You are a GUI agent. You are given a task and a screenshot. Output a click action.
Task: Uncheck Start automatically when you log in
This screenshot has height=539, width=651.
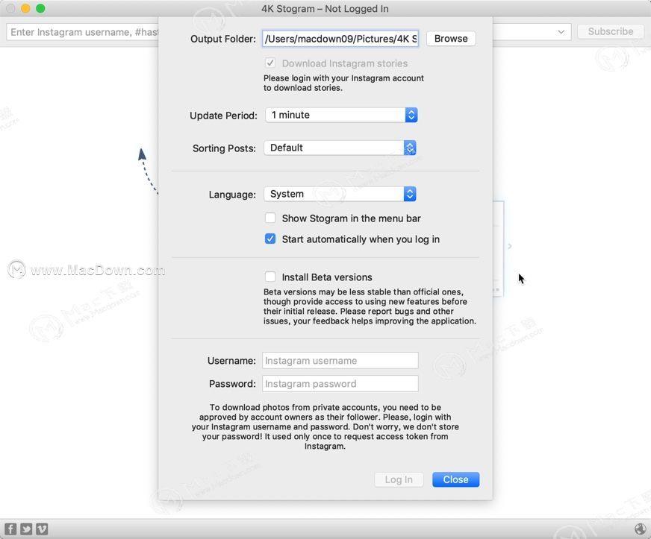tap(270, 239)
